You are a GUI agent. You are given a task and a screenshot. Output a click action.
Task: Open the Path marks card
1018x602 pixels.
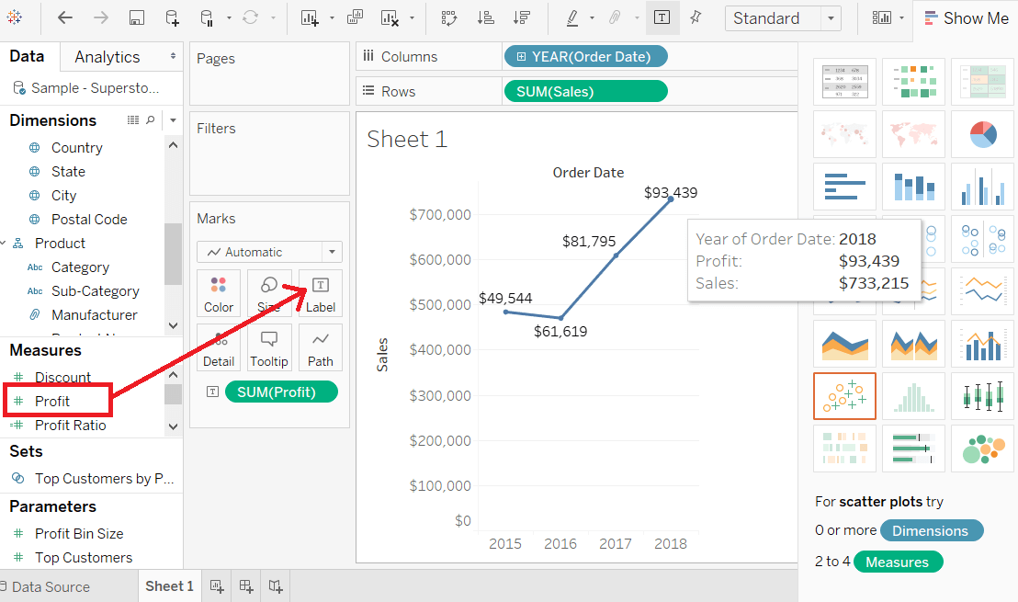coord(320,348)
